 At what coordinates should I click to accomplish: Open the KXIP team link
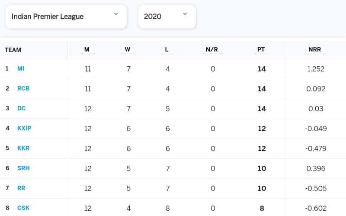tap(24, 128)
